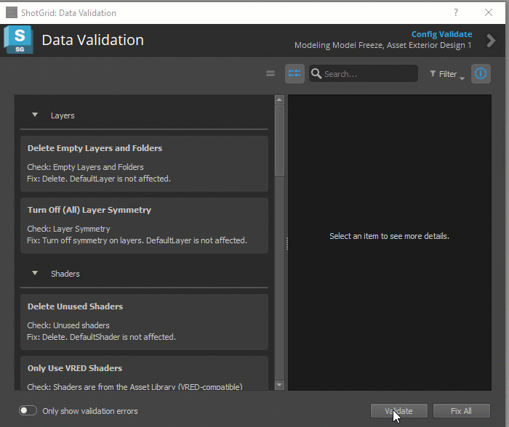This screenshot has width=509, height=427.
Task: Open the right chevron navigation arrow
Action: [491, 41]
